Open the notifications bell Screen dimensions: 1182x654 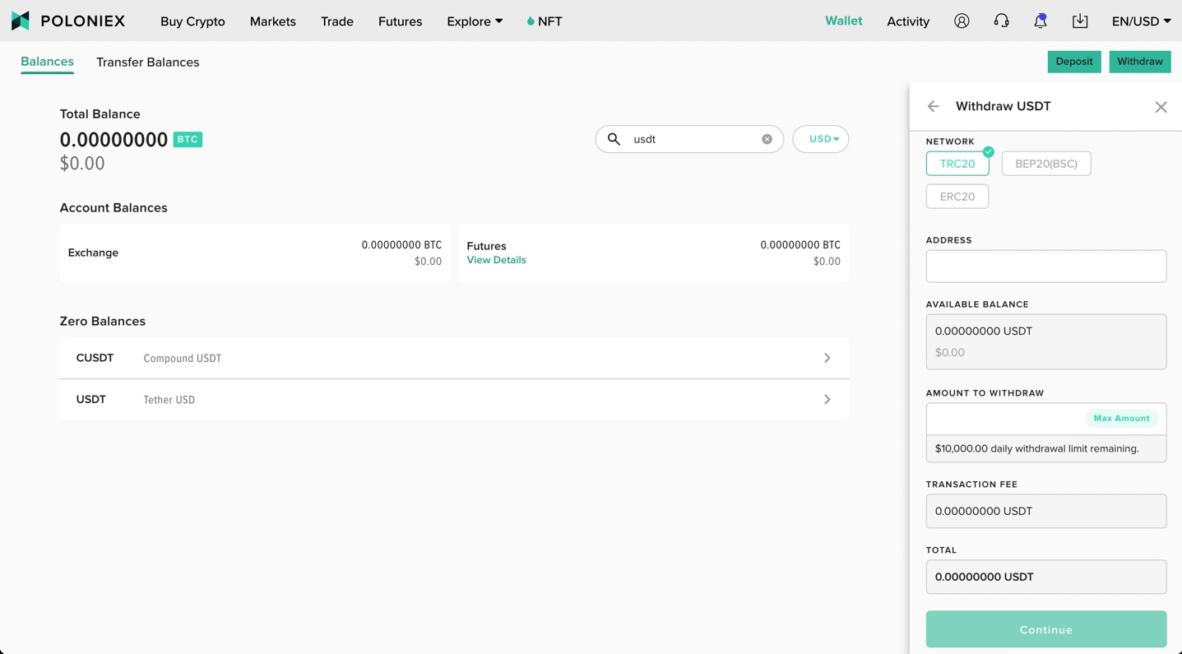click(x=1041, y=21)
